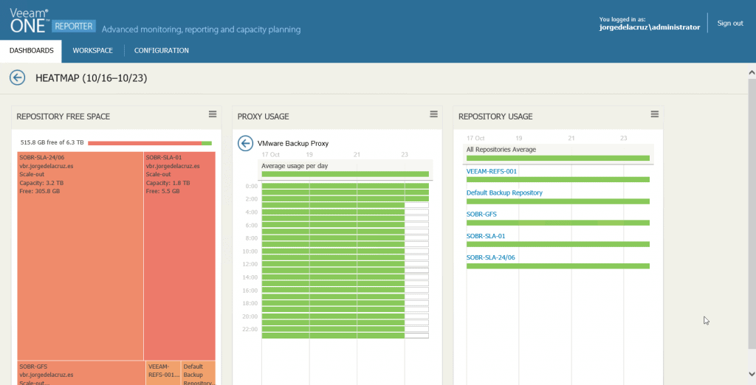Switch to the Workspace tab
756x385 pixels.
pos(92,51)
